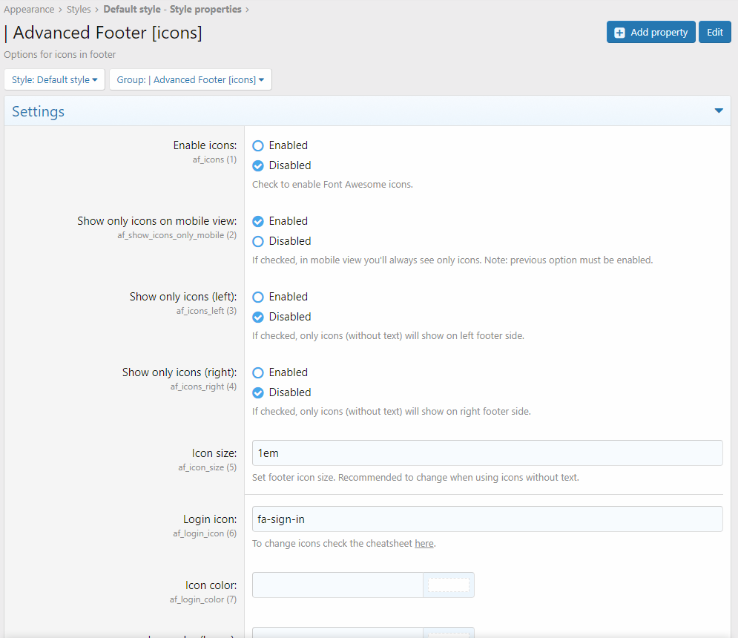
Task: Open Styles breadcrumb link
Action: (79, 10)
